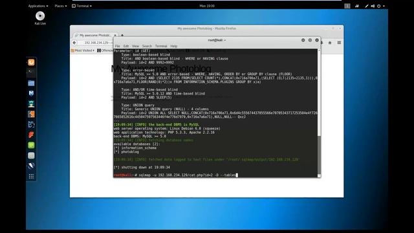The width and height of the screenshot is (414, 233).
Task: Click the Offensive bookmark in Firefox toolbar
Action: pos(105,50)
